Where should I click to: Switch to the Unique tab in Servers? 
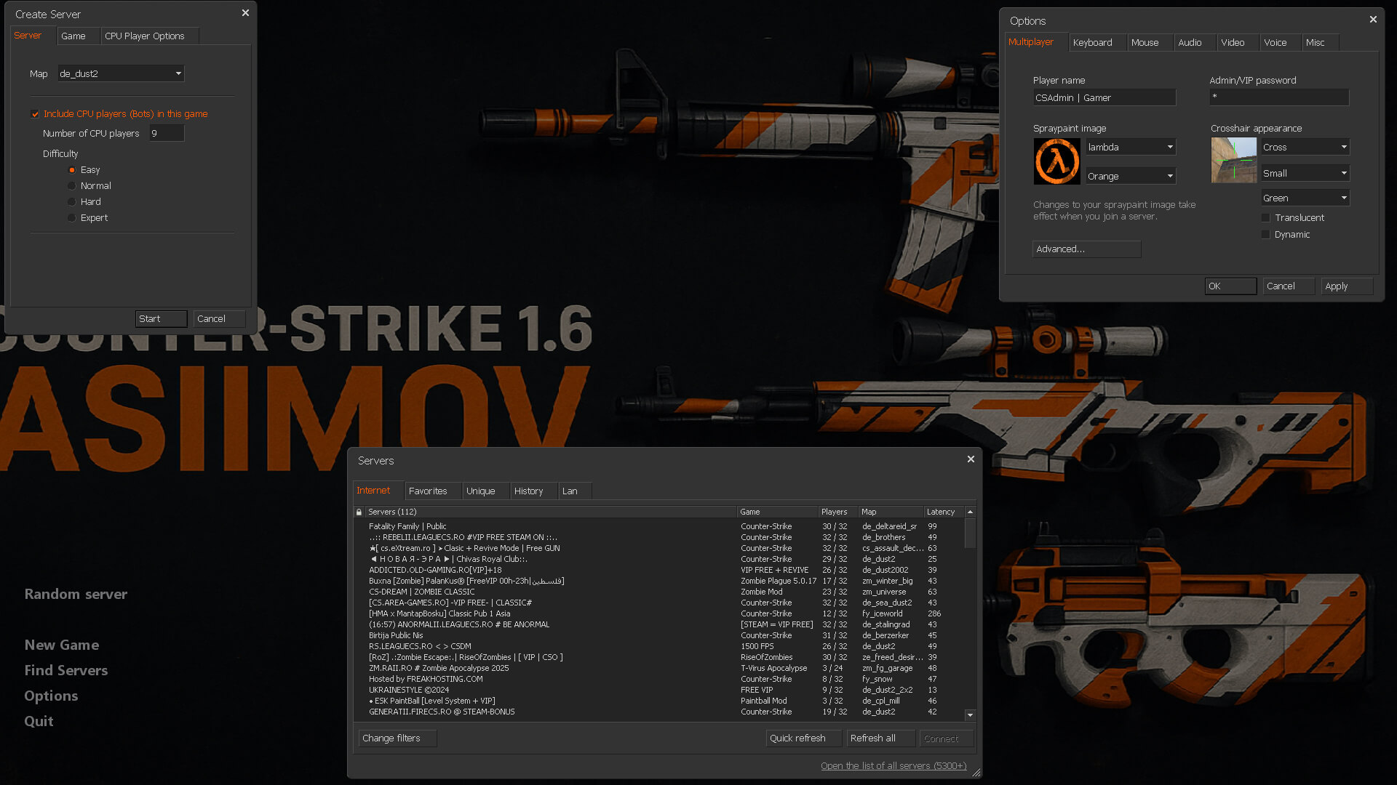tap(485, 491)
